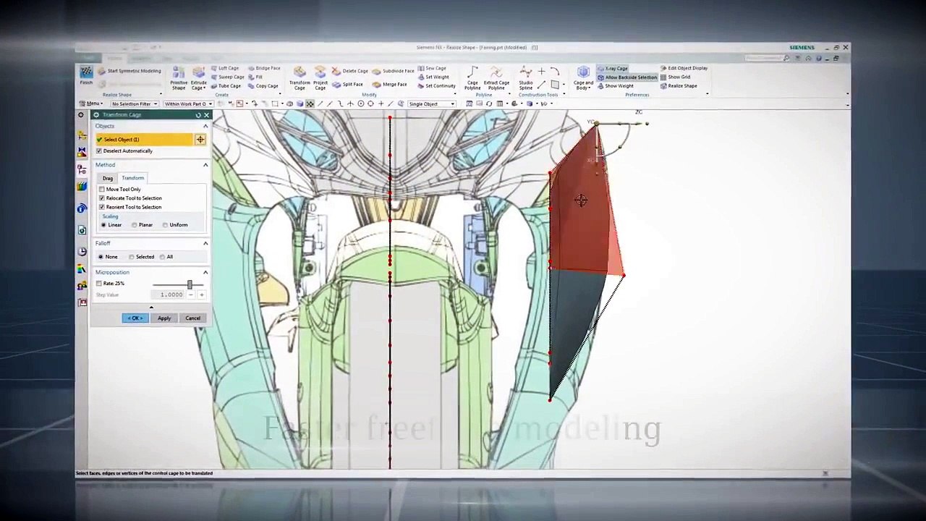The width and height of the screenshot is (926, 521).
Task: Click Edit Object Display
Action: pos(684,68)
